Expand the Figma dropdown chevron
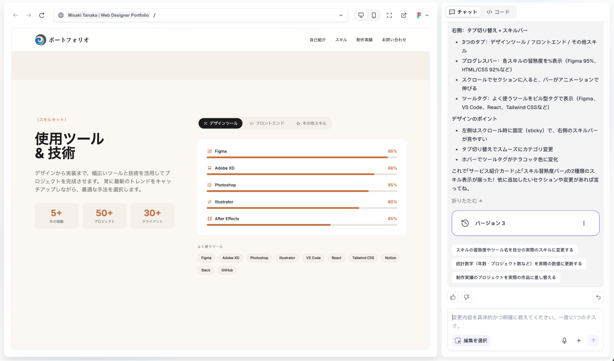Viewport: 614px width, 361px height. point(427,15)
